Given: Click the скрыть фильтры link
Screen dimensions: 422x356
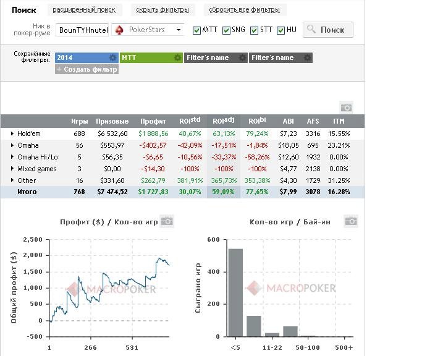Looking at the screenshot, I should [x=162, y=10].
